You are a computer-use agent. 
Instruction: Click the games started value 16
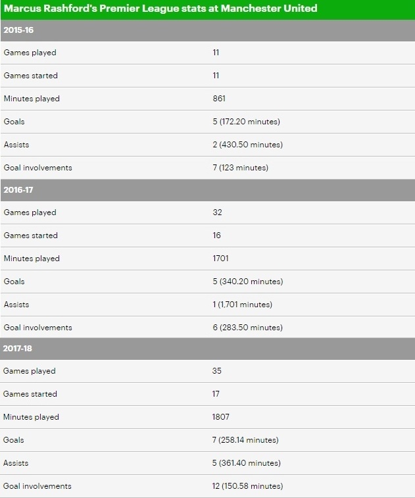click(217, 236)
